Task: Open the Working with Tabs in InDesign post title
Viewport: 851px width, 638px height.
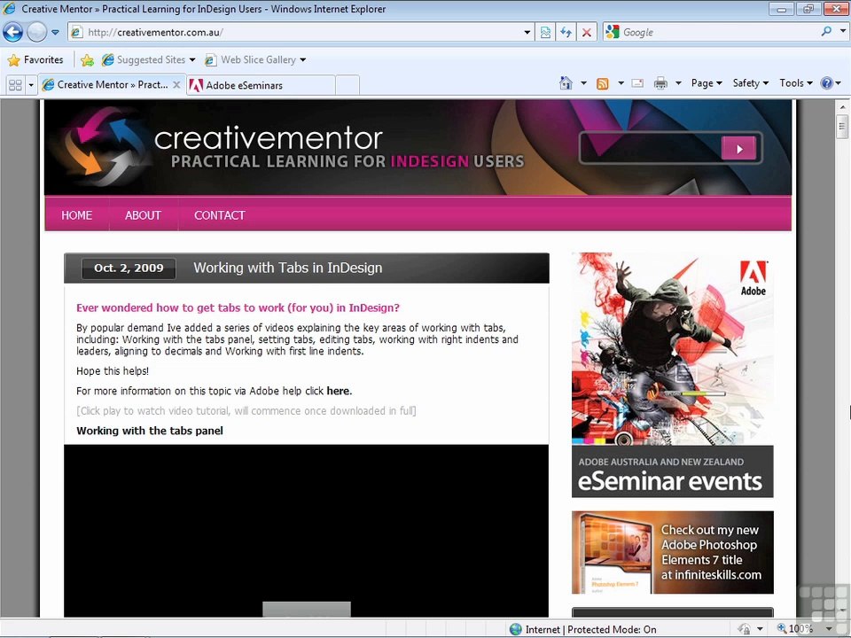Action: click(x=287, y=268)
